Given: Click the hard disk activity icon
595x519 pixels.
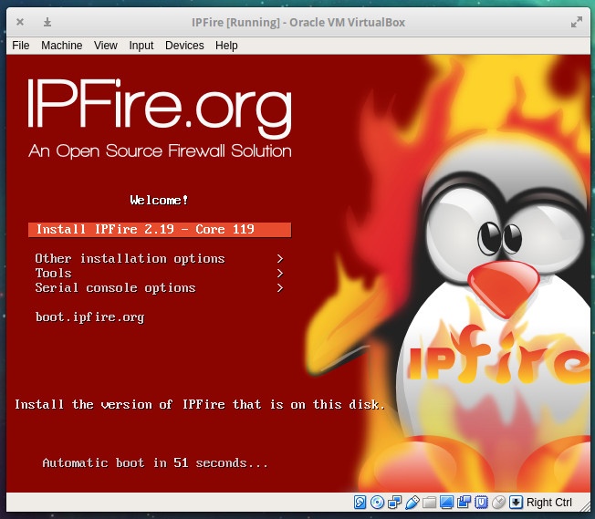Looking at the screenshot, I should coord(360,502).
